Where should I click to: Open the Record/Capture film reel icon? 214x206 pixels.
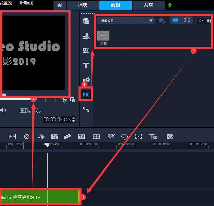27,137
